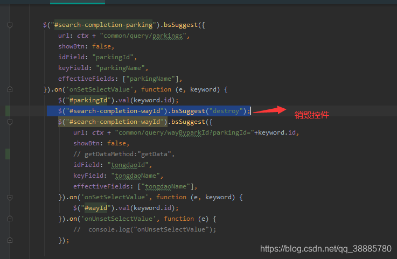Click the "destroy" string argument
The width and height of the screenshot is (397, 259).
coord(226,111)
